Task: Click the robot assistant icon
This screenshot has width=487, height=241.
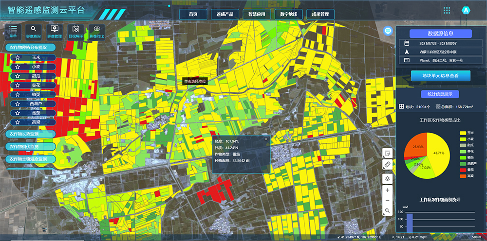Action: pos(388,30)
